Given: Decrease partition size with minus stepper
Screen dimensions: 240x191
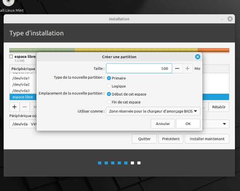Looking at the screenshot, I should (177, 69).
